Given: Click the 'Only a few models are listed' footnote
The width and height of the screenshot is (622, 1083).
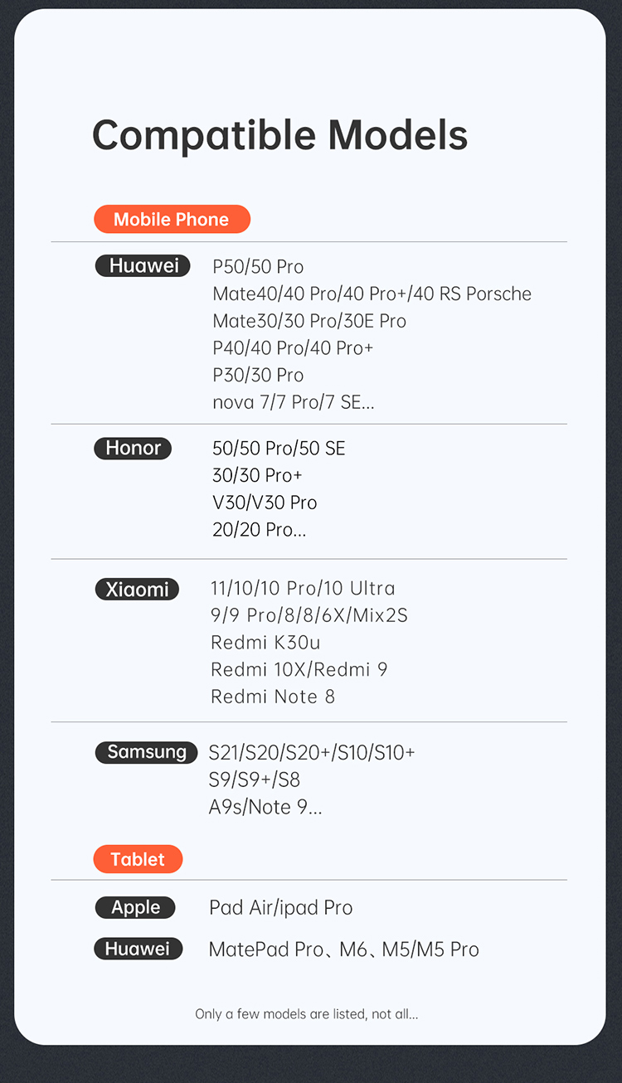Looking at the screenshot, I should (307, 1014).
